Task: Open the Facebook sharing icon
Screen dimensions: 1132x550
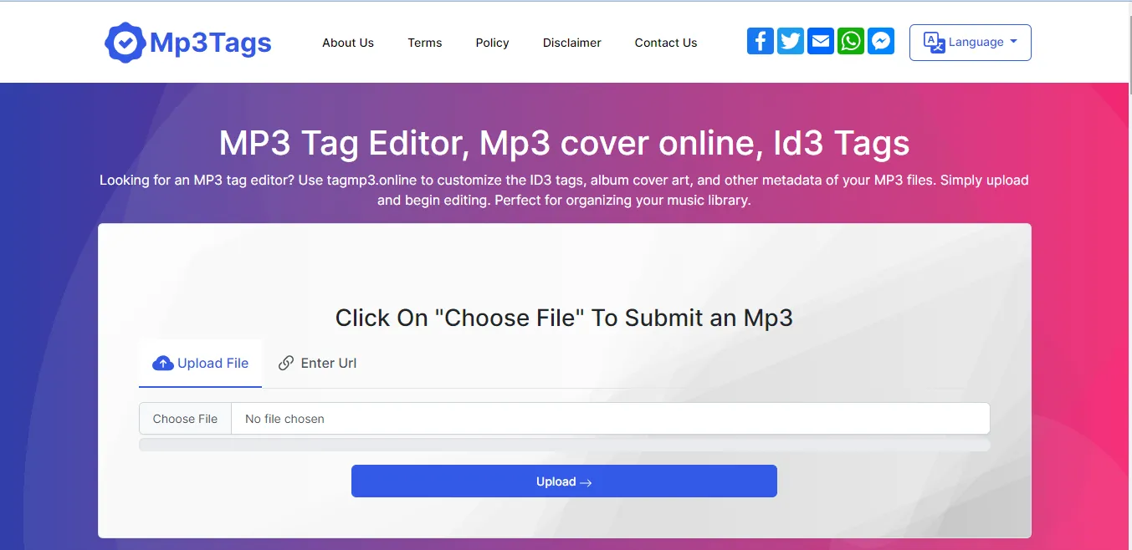Action: pos(760,40)
